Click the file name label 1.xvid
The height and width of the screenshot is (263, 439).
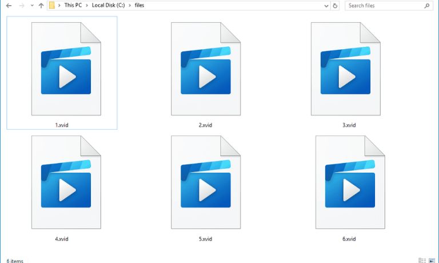[x=62, y=125]
